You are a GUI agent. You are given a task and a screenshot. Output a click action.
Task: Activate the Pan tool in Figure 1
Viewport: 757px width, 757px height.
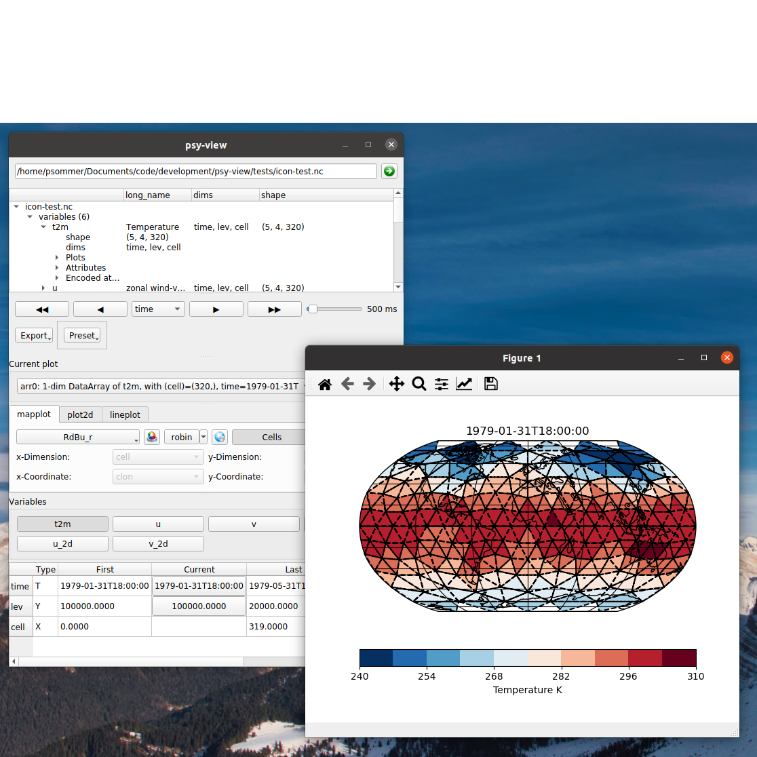click(396, 385)
